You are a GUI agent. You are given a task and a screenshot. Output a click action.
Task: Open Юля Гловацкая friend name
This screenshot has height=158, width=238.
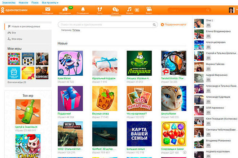point(221,119)
